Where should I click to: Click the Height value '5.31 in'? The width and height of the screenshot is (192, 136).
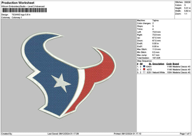tap(187, 8)
